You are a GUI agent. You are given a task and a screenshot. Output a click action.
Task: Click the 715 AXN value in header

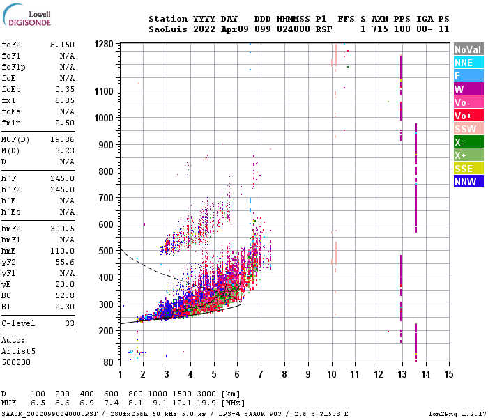click(380, 29)
